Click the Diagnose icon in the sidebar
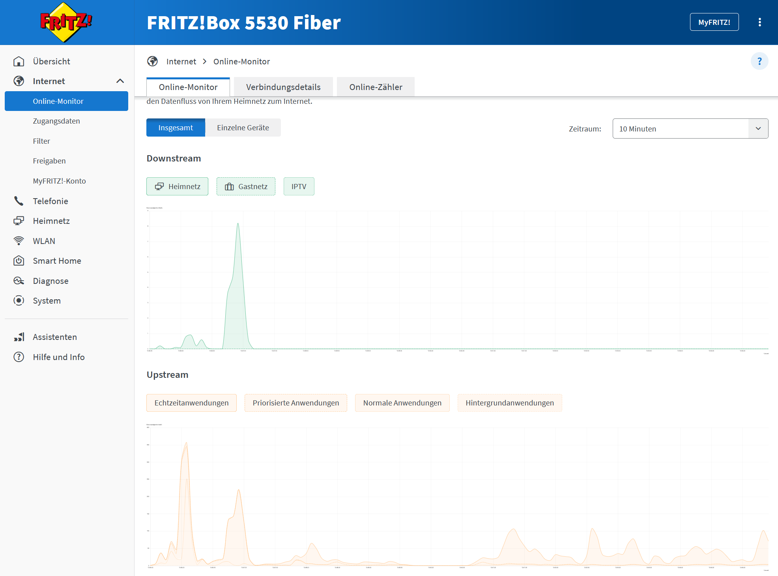 click(19, 281)
